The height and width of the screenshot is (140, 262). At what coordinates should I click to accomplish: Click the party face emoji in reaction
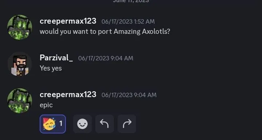click(x=49, y=124)
